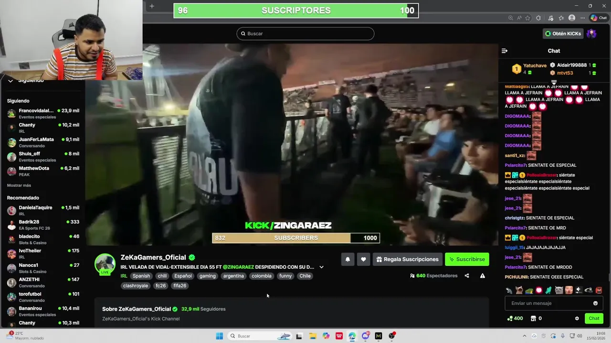The image size is (611, 343).
Task: Click the fifa26 tag
Action: pos(180,286)
